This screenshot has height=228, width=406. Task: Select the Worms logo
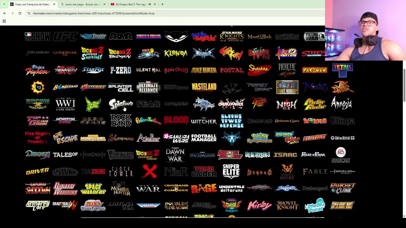pos(315,121)
